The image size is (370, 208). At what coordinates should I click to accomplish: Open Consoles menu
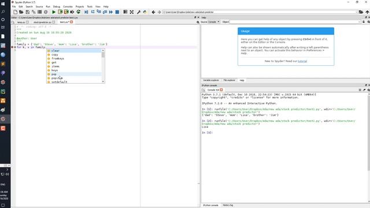(x=68, y=6)
